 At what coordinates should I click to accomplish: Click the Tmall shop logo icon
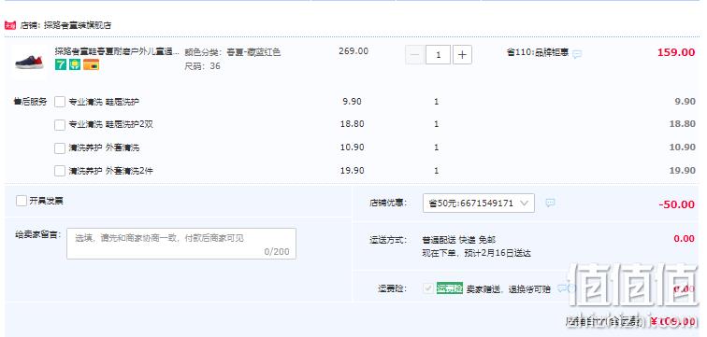(x=10, y=25)
